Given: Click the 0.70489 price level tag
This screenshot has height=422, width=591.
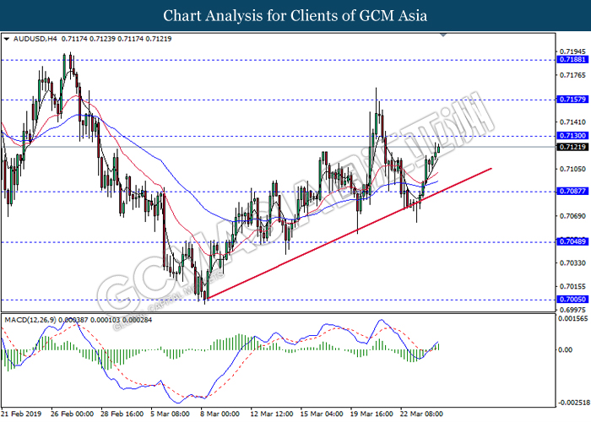Looking at the screenshot, I should click(x=573, y=241).
